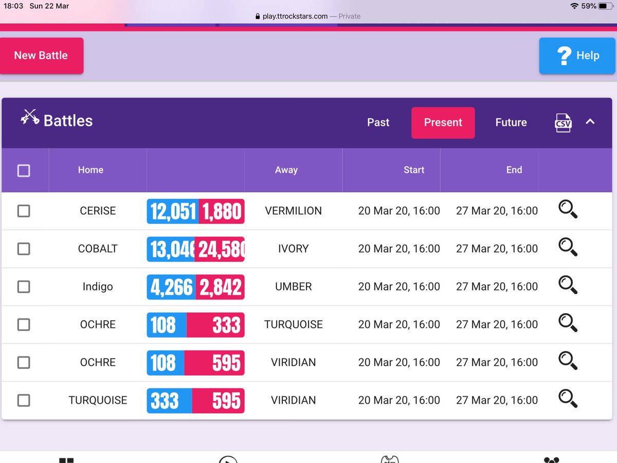Image resolution: width=617 pixels, height=463 pixels.
Task: Click the Indigo home team name
Action: coord(98,287)
